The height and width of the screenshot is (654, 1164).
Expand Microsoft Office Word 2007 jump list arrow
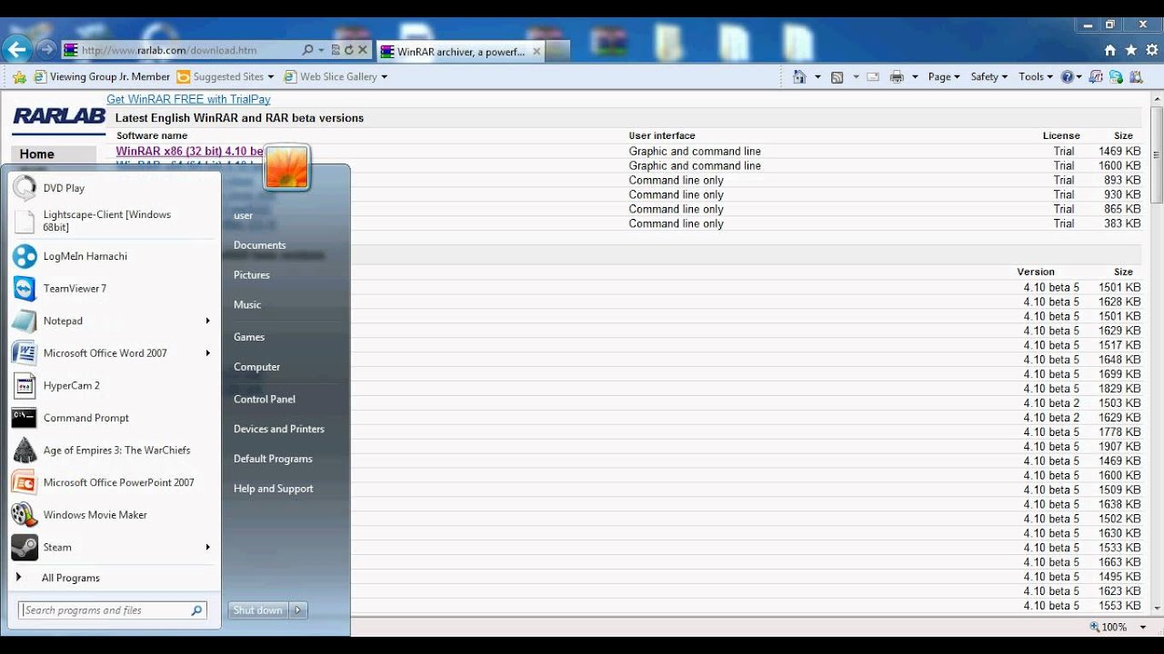[x=207, y=353]
